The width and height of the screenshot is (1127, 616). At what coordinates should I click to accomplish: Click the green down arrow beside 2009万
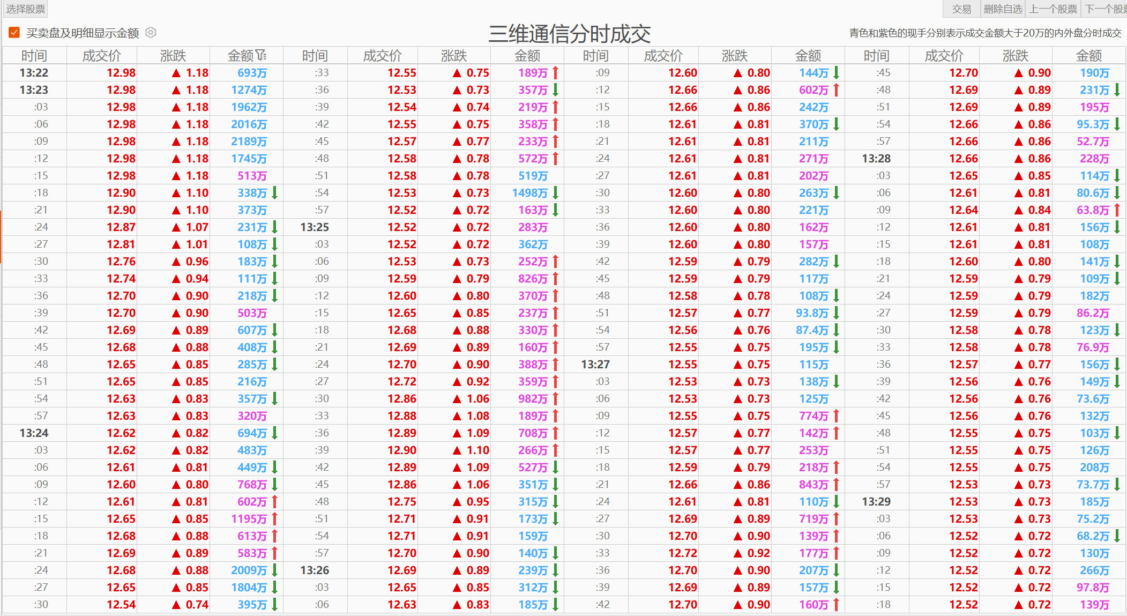275,570
